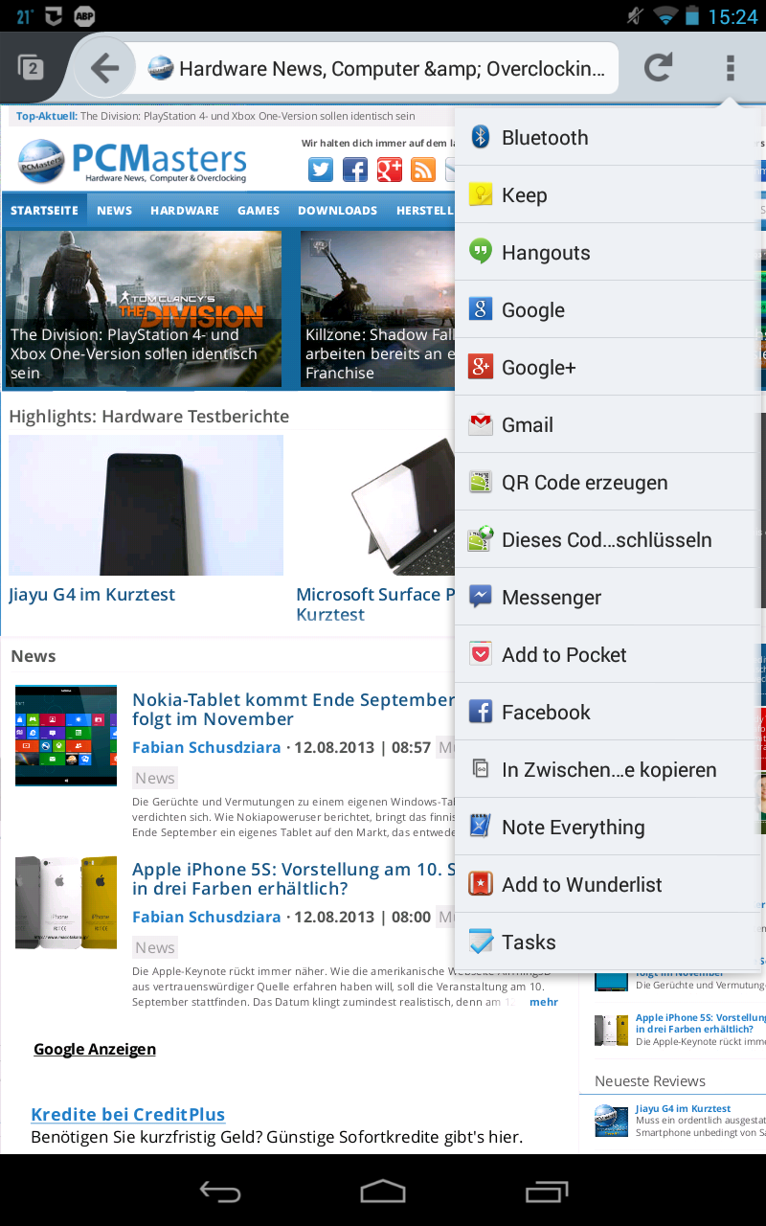Open the Jiayu G4 phone thumbnail
The width and height of the screenshot is (766, 1226).
pyautogui.click(x=146, y=505)
